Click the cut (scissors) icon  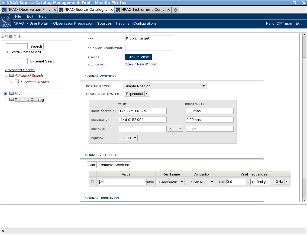point(3,37)
